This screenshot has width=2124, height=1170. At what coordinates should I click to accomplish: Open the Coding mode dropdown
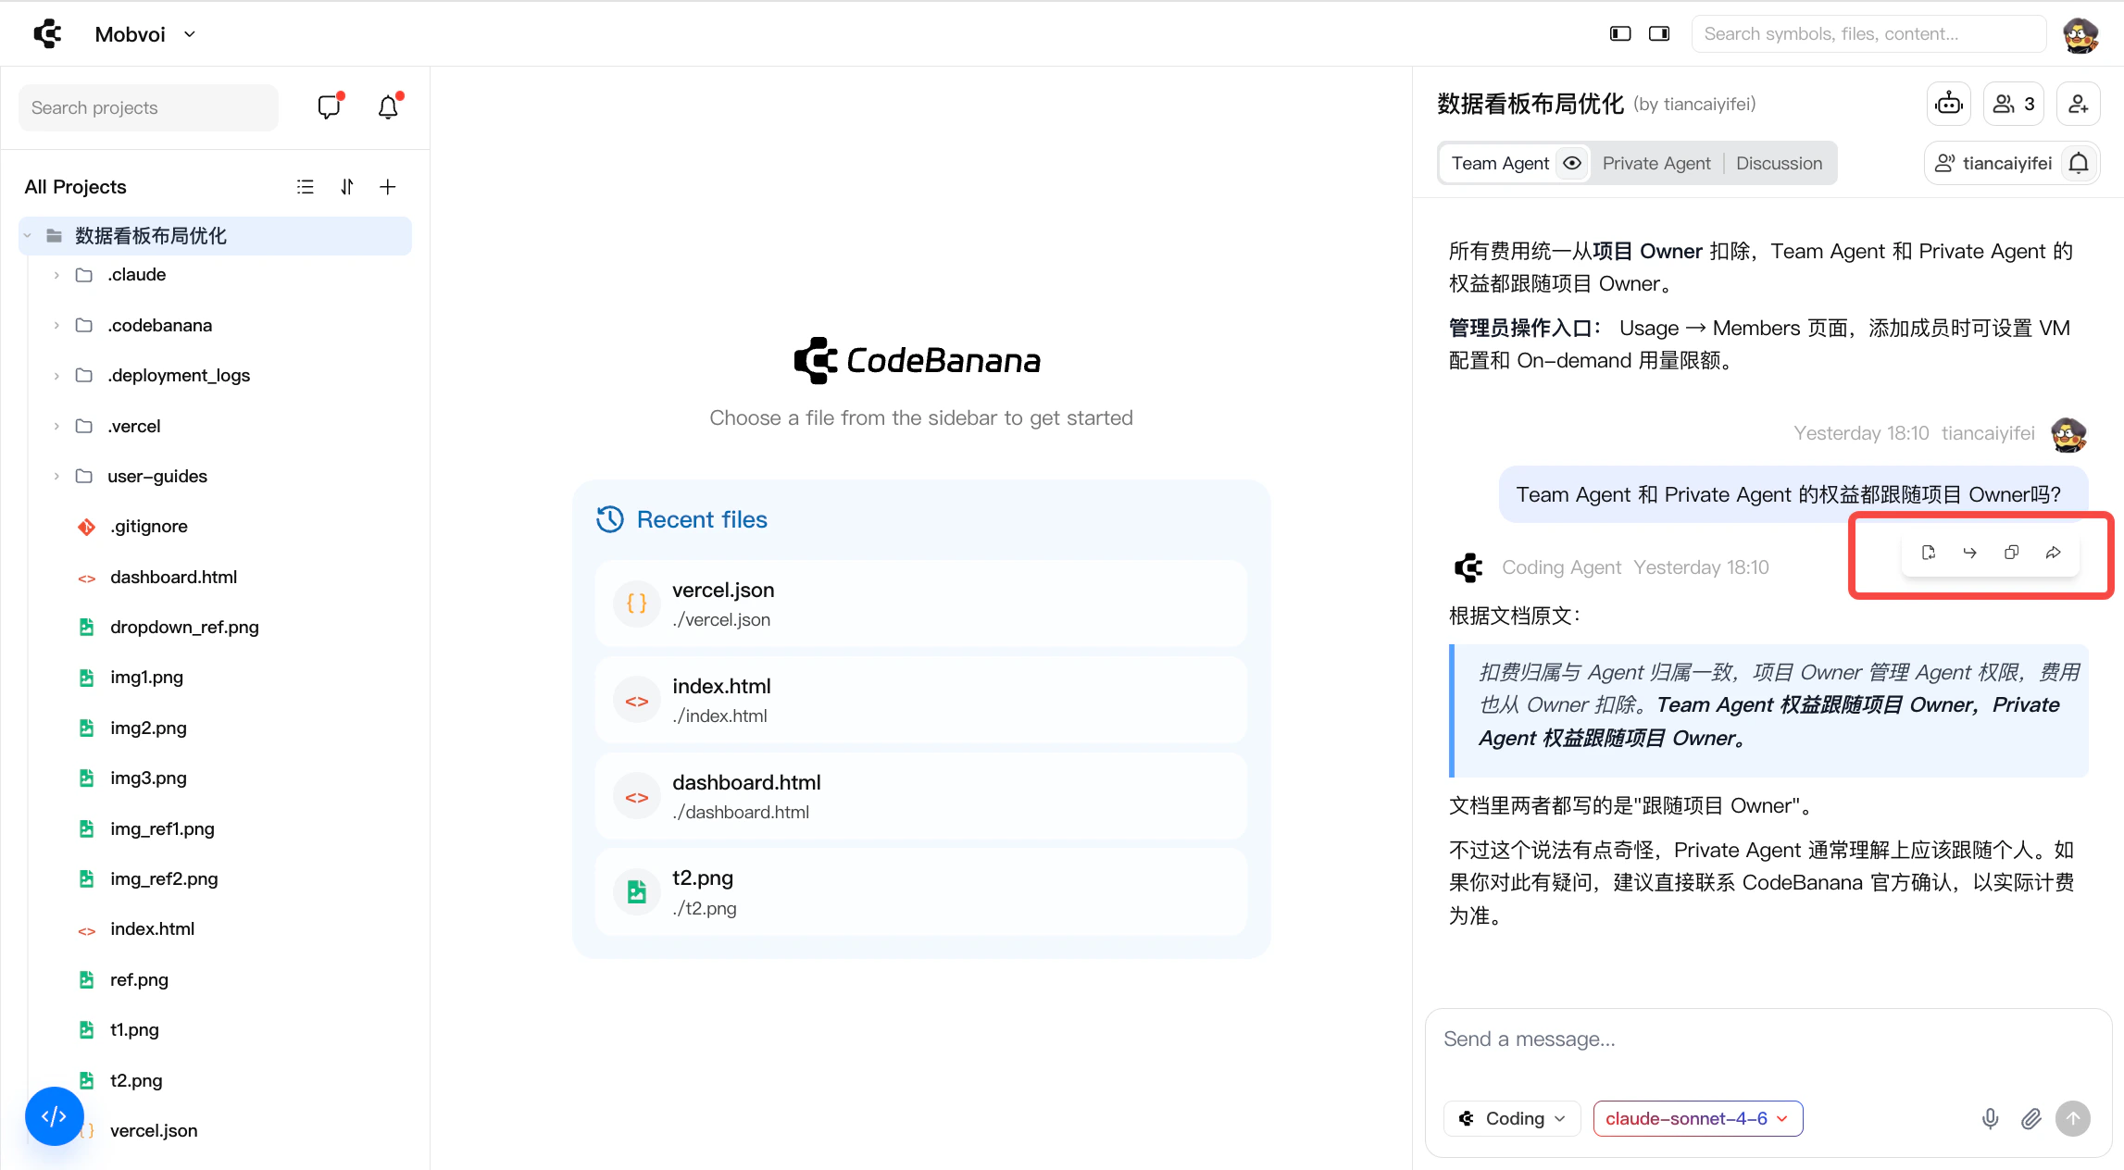tap(1512, 1118)
